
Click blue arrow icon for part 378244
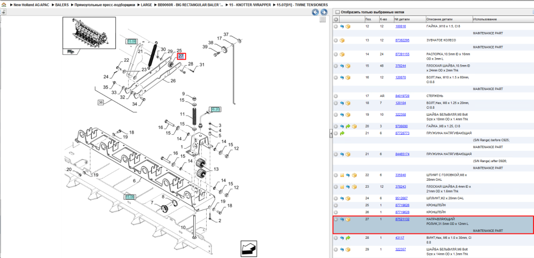pyautogui.click(x=342, y=66)
